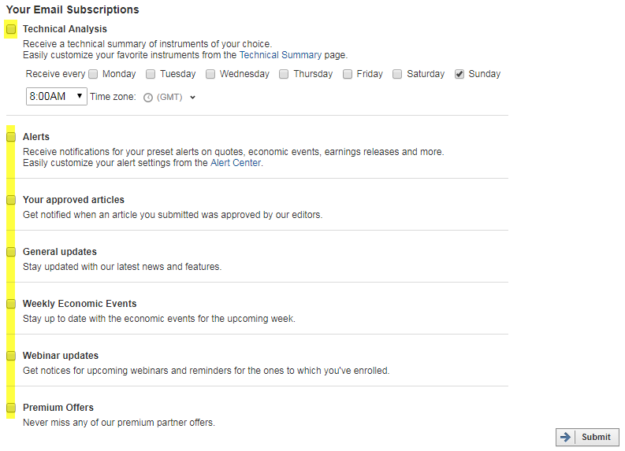
Task: Tick the Alerts subscription checkbox
Action: point(11,137)
